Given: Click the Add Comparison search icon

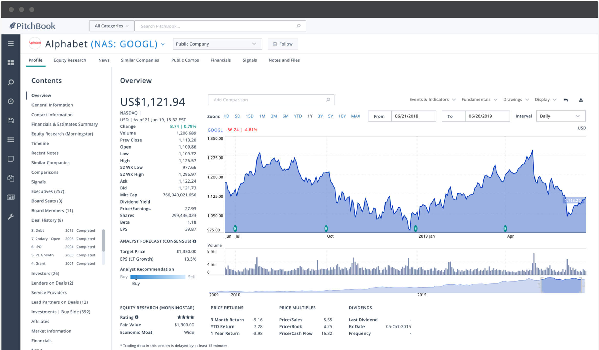Looking at the screenshot, I should click(328, 100).
